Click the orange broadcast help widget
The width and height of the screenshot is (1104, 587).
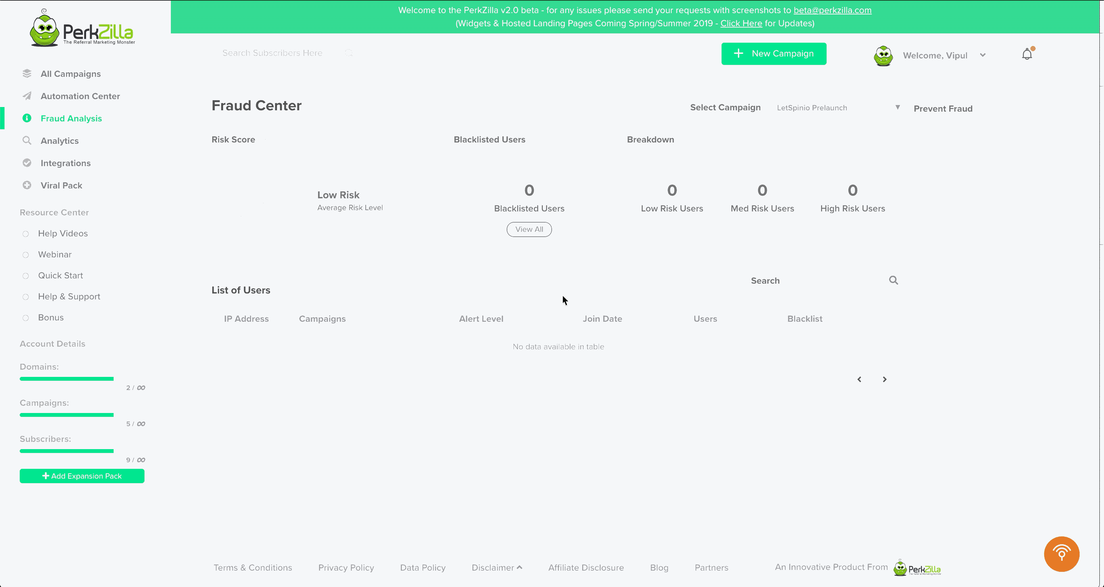pyautogui.click(x=1062, y=554)
